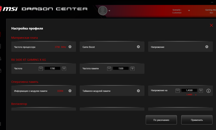Click the DDR4 memory type value
The image size is (216, 130).
coord(60,91)
